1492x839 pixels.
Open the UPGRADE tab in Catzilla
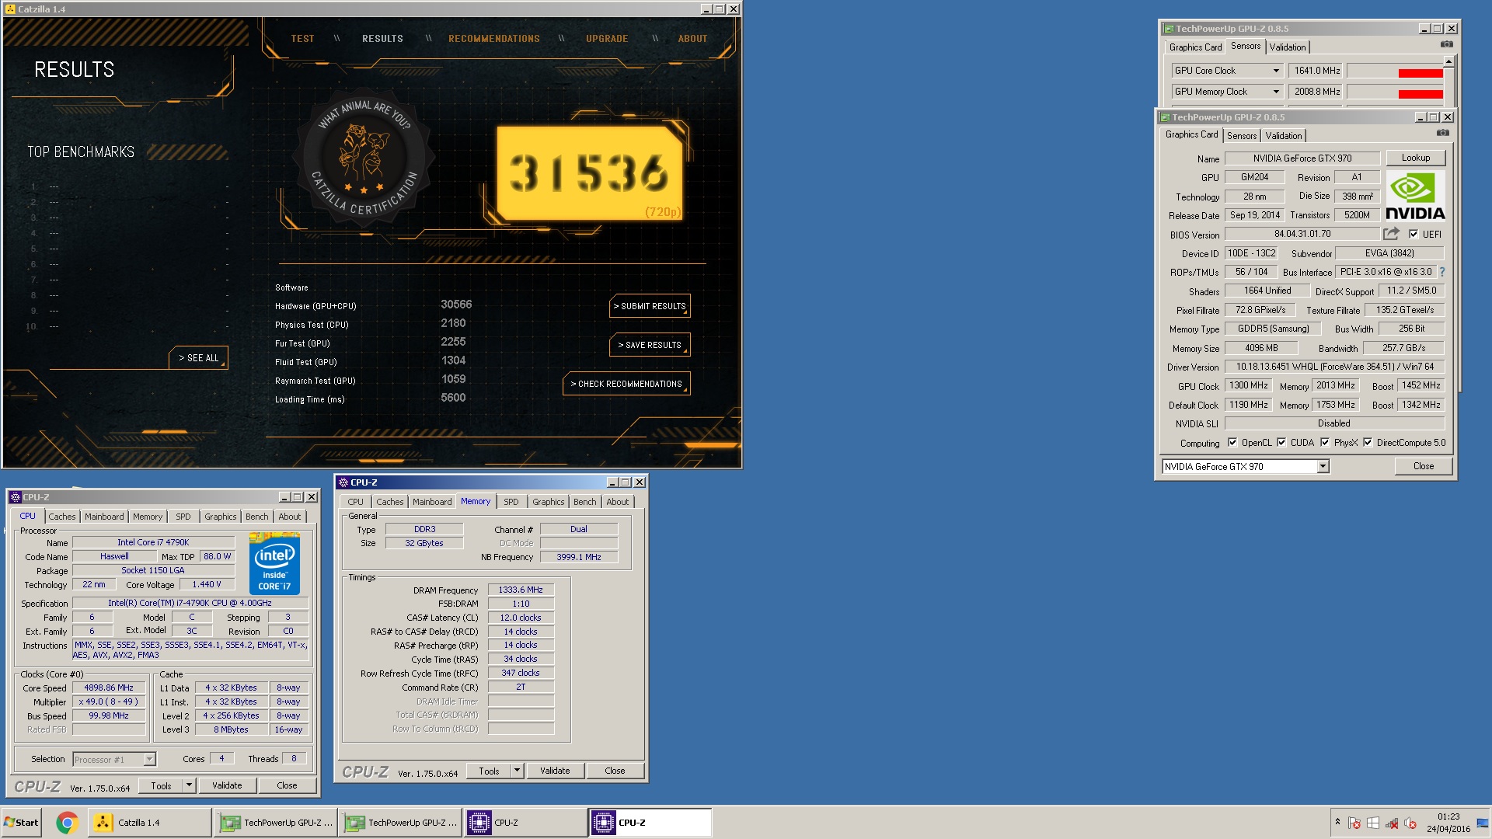pos(607,39)
